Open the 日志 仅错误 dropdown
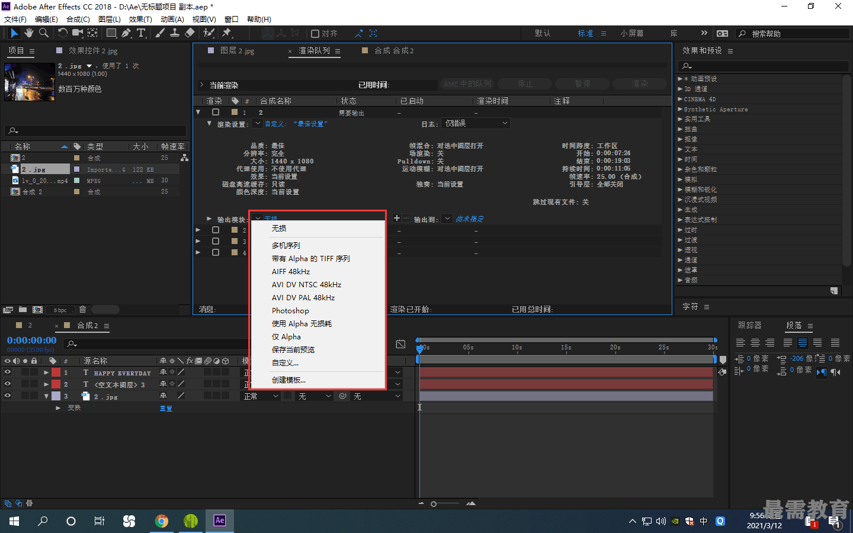This screenshot has width=853, height=533. pyautogui.click(x=476, y=123)
